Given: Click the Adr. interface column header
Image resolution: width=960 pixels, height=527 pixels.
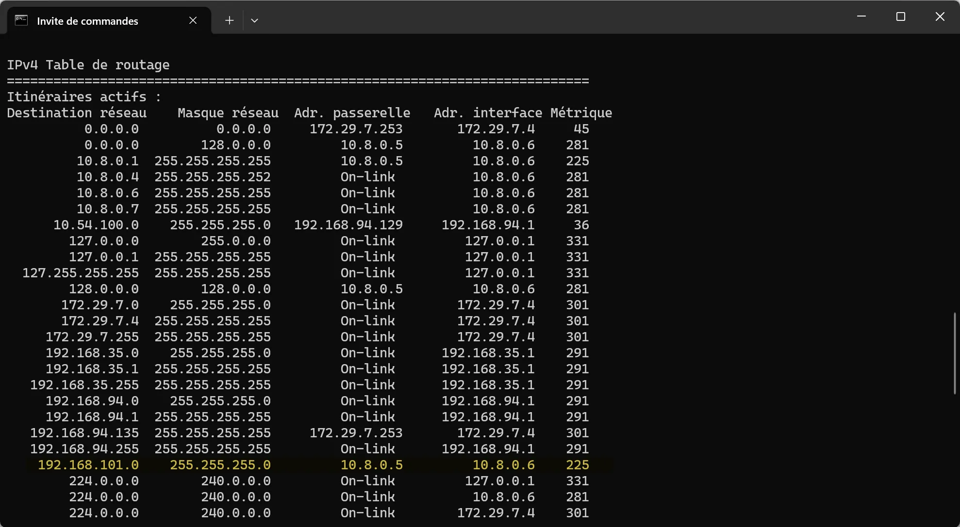Looking at the screenshot, I should click(488, 113).
